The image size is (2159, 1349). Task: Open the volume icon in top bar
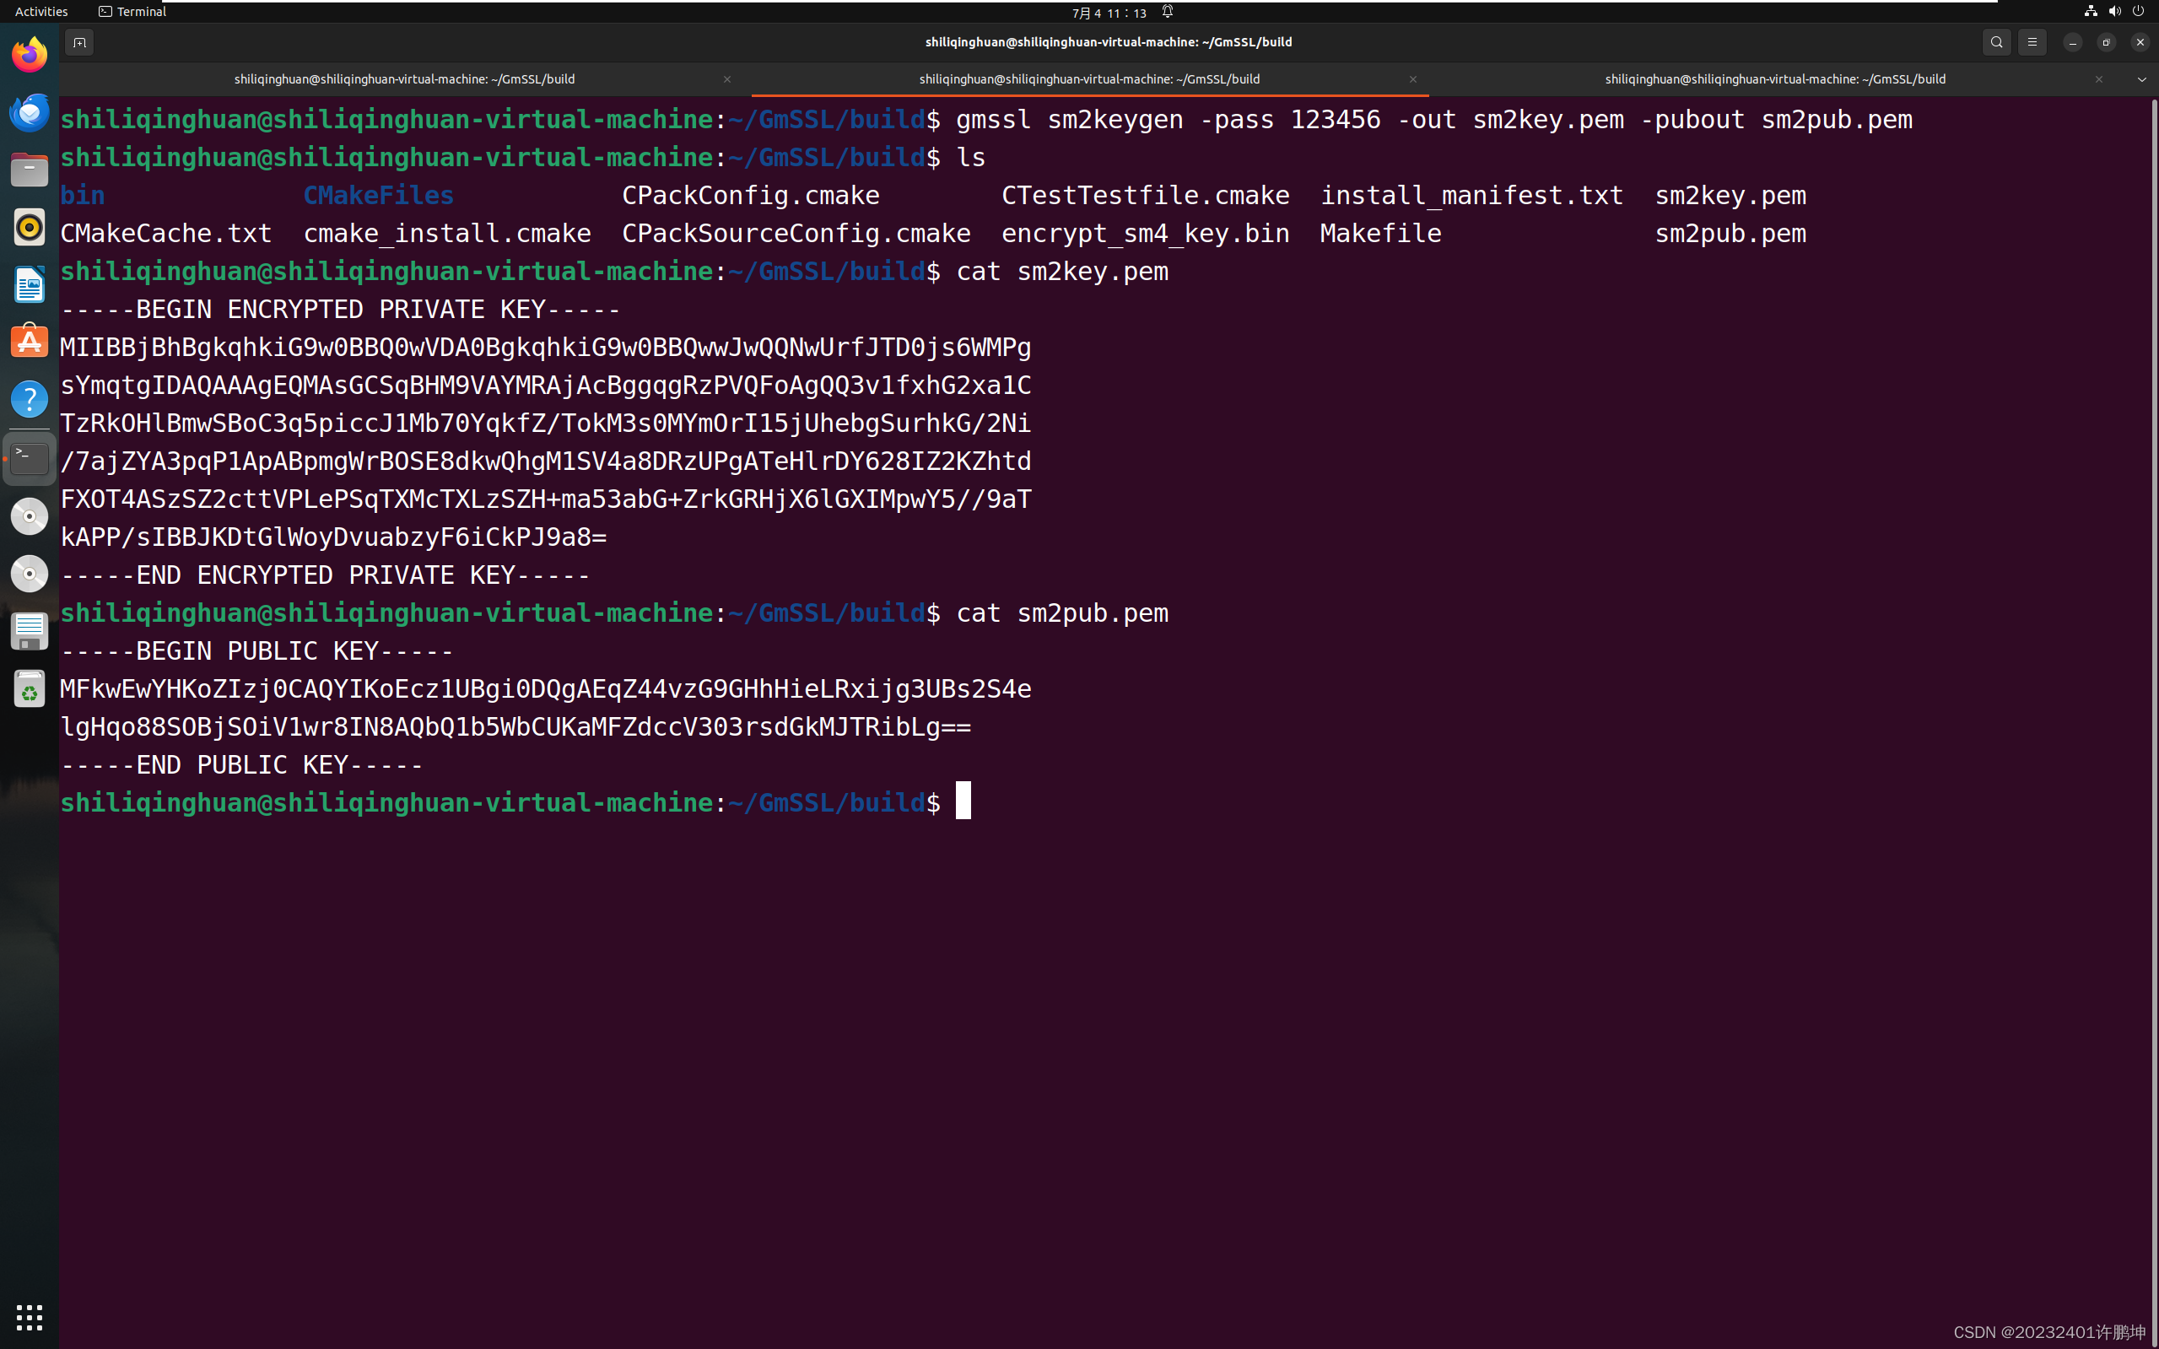coord(2114,12)
